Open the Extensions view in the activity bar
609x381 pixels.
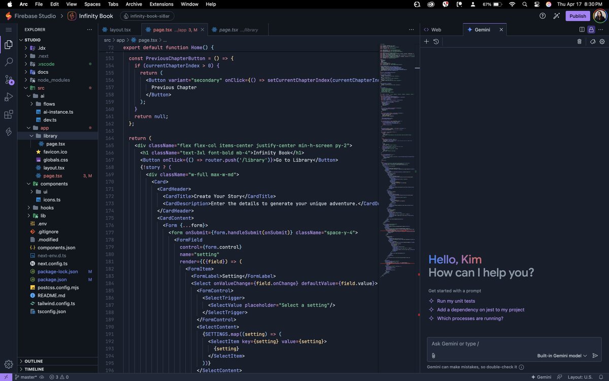(x=8, y=114)
